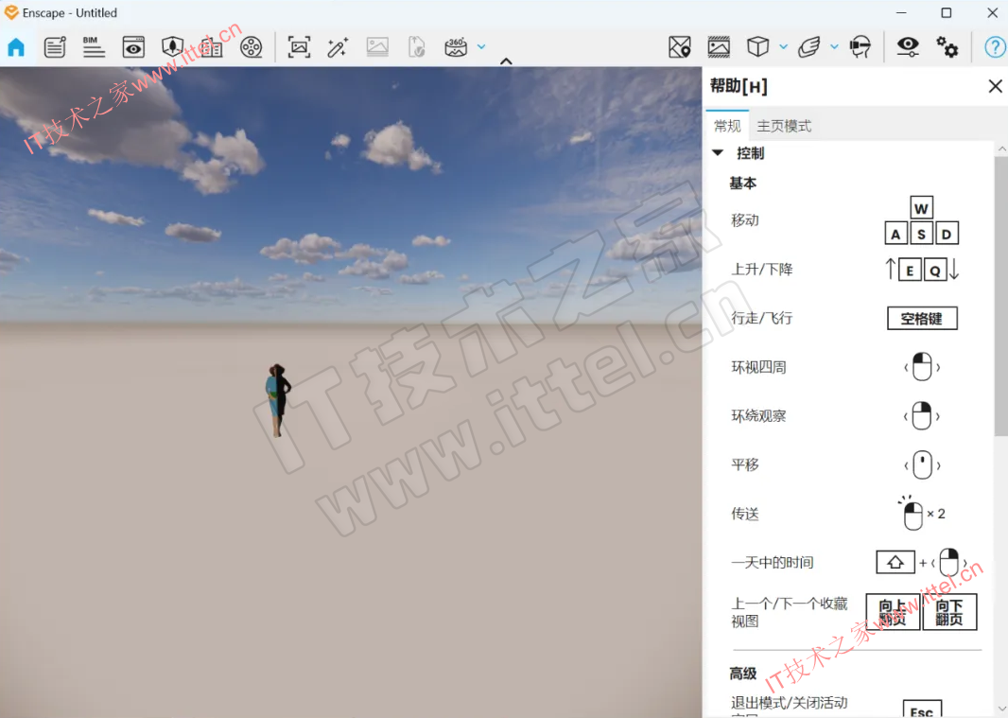Click the help question mark icon
The image size is (1008, 718).
coord(995,47)
